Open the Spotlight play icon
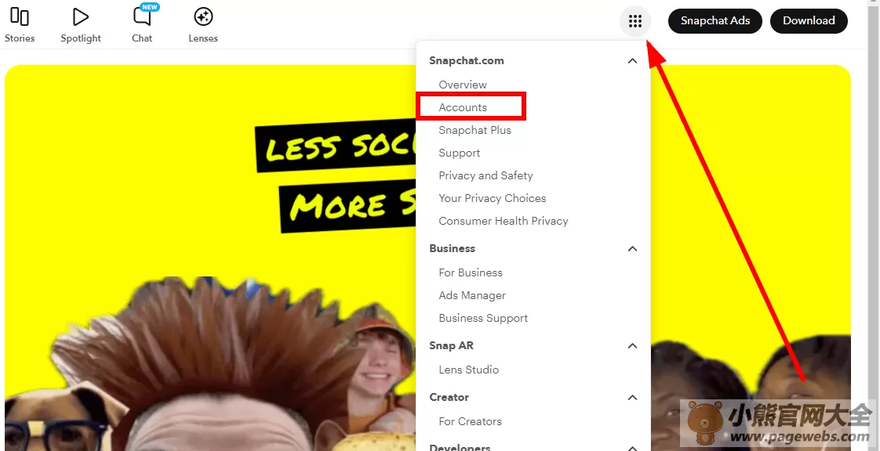The height and width of the screenshot is (451, 880). [81, 16]
